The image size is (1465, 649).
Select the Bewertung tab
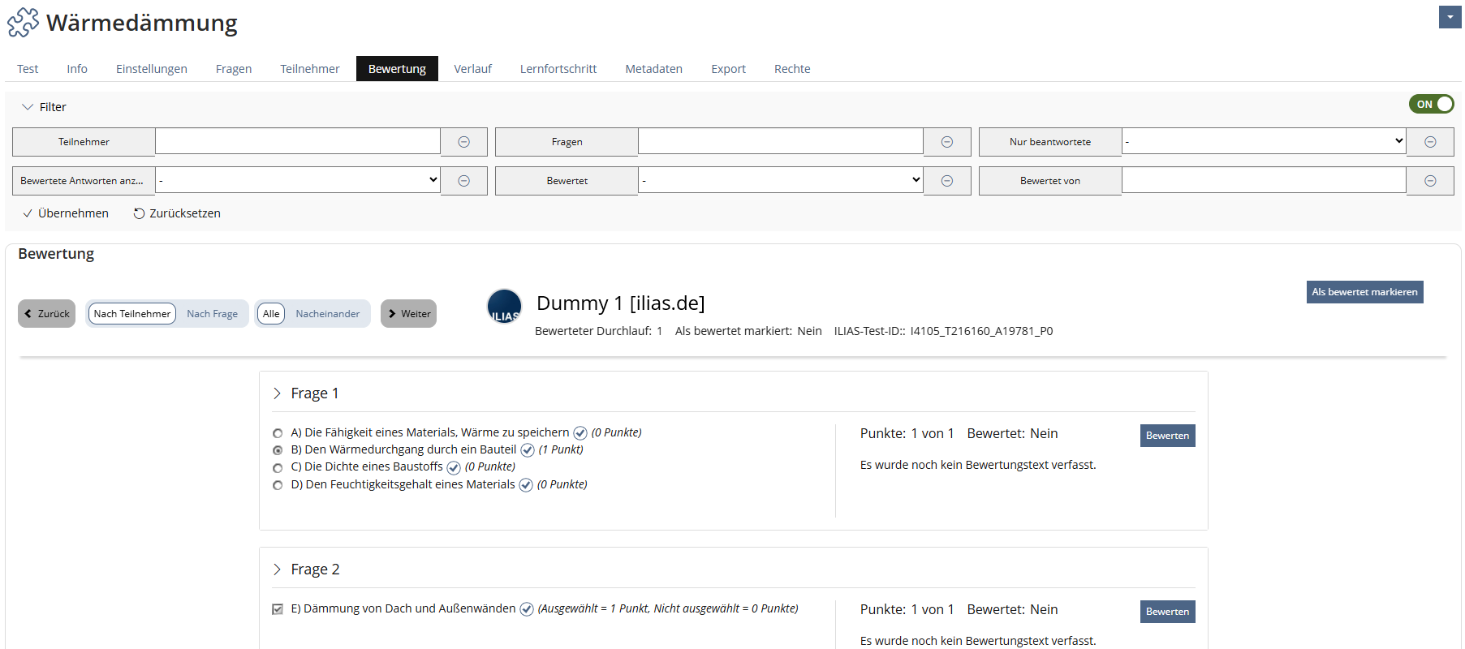pyautogui.click(x=397, y=69)
